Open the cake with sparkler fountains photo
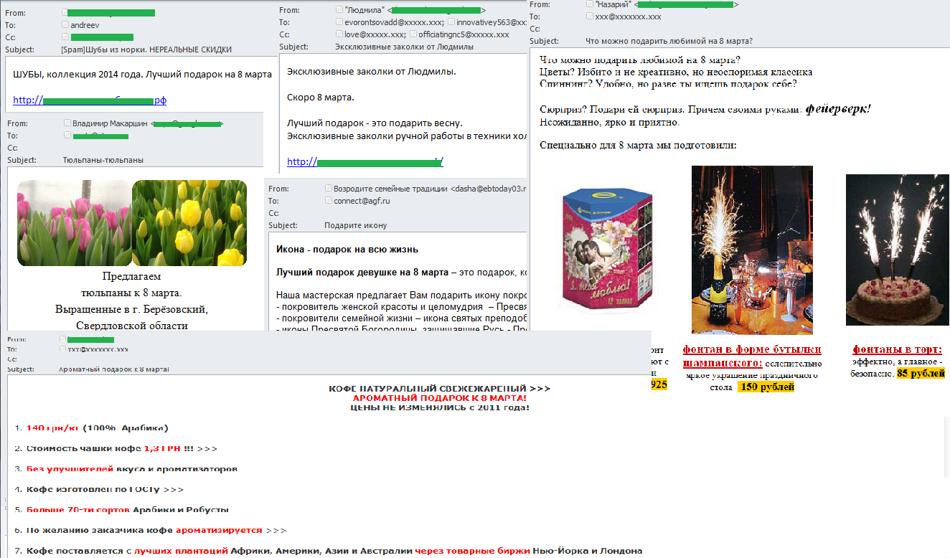 (898, 250)
